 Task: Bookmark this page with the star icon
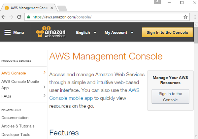point(185,17)
